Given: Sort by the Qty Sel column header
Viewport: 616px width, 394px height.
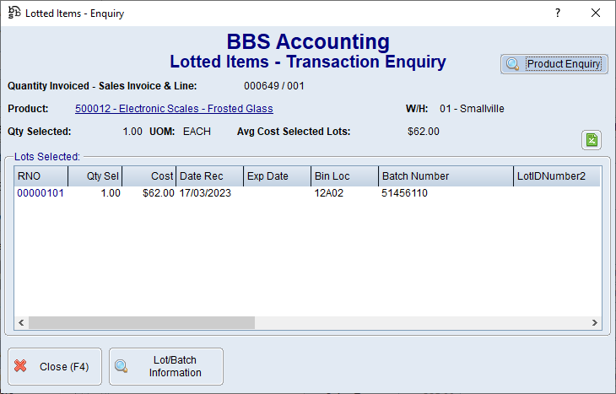Looking at the screenshot, I should tap(95, 176).
